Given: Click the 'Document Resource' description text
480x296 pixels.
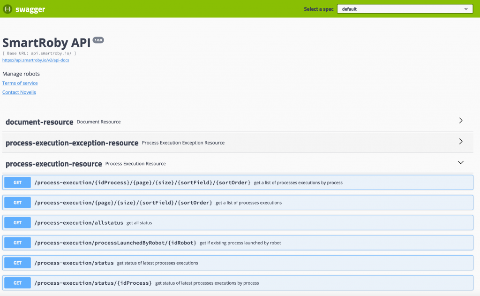Looking at the screenshot, I should click(x=98, y=121).
